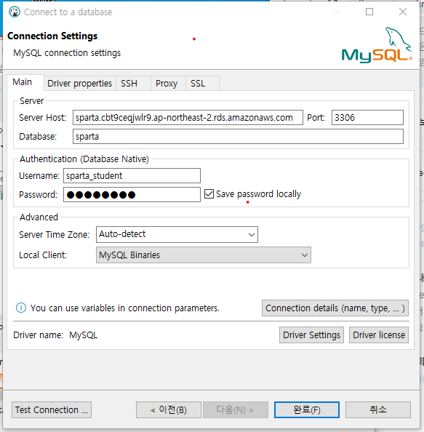Click the "Server Host:" label

click(x=42, y=118)
